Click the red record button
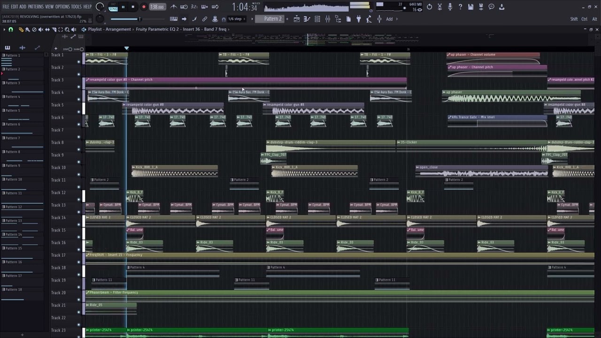This screenshot has height=338, width=601. coord(144,7)
